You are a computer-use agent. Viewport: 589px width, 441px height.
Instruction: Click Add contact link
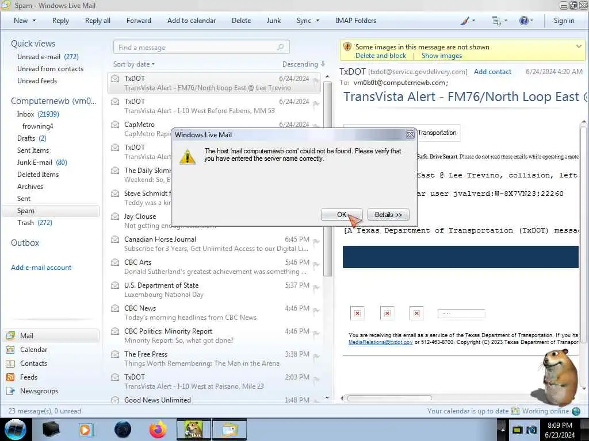click(x=492, y=72)
